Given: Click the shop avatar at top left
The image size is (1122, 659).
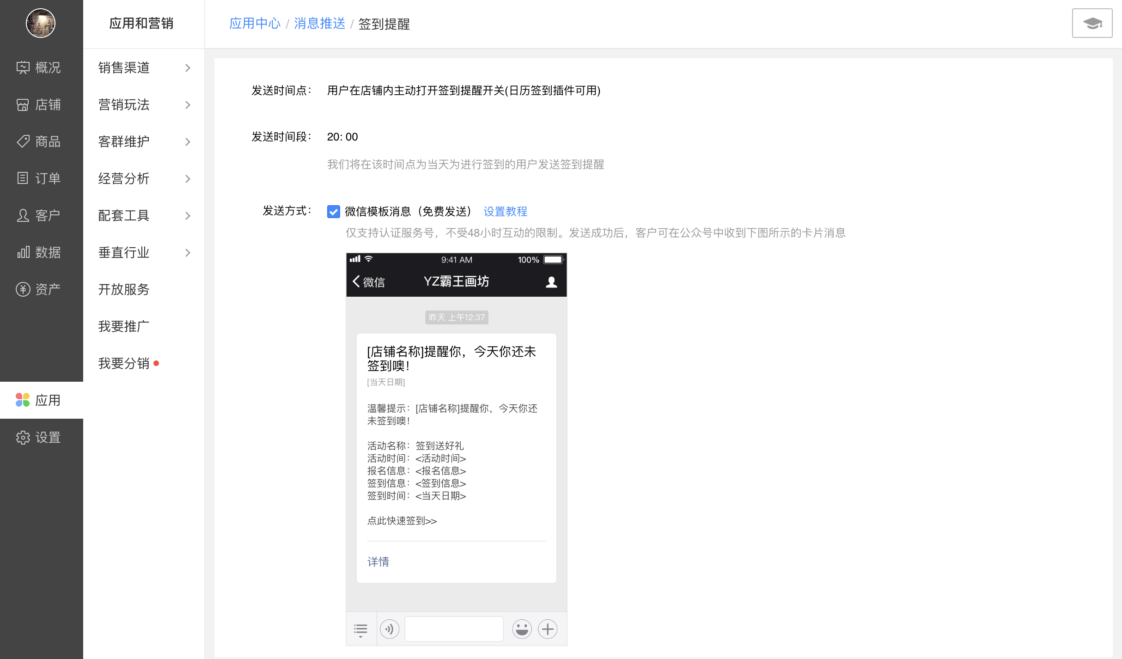Looking at the screenshot, I should (x=41, y=23).
